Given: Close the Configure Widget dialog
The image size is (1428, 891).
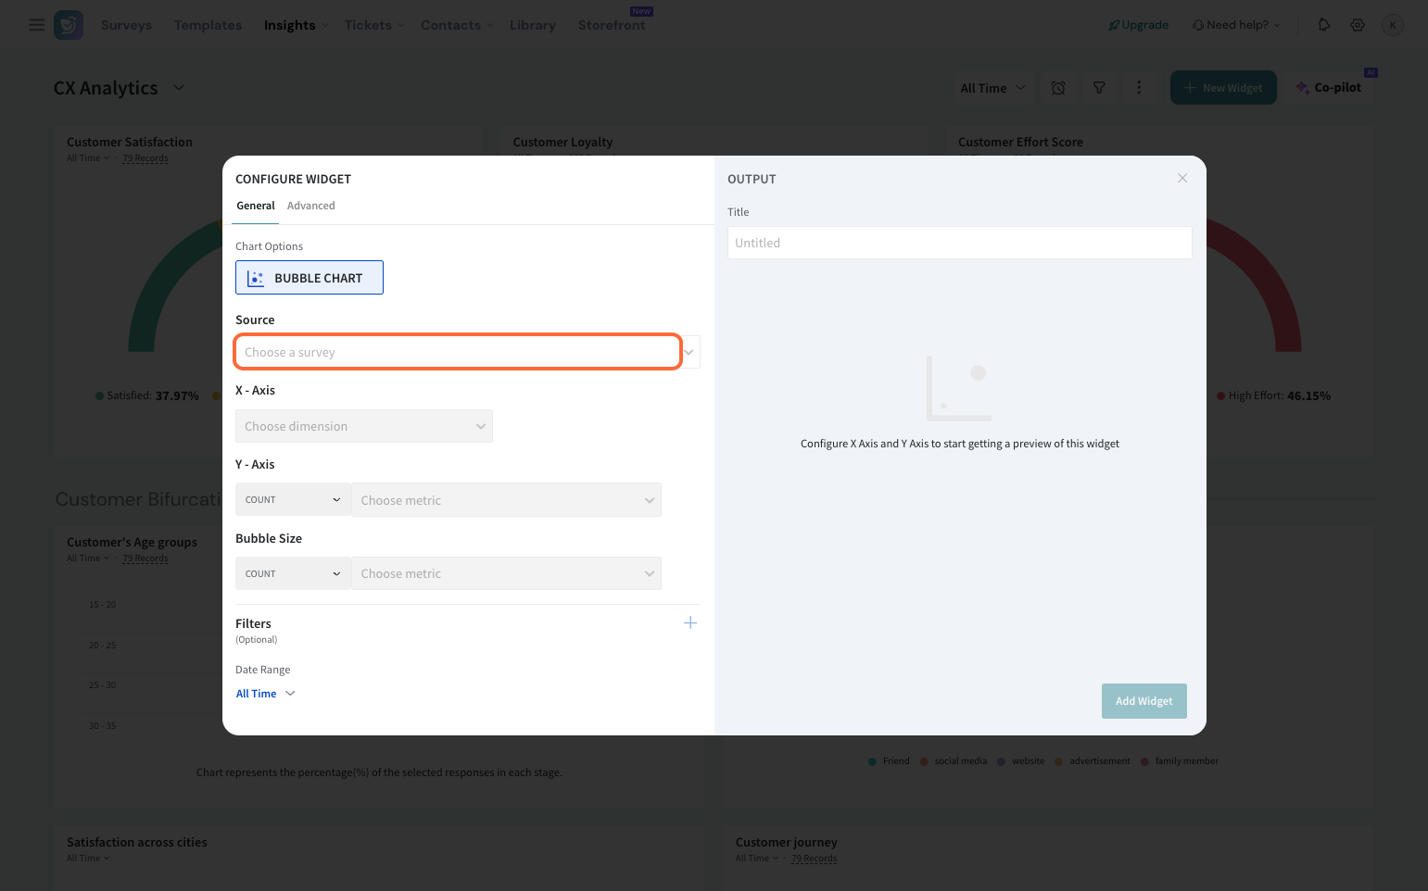Looking at the screenshot, I should [1182, 179].
